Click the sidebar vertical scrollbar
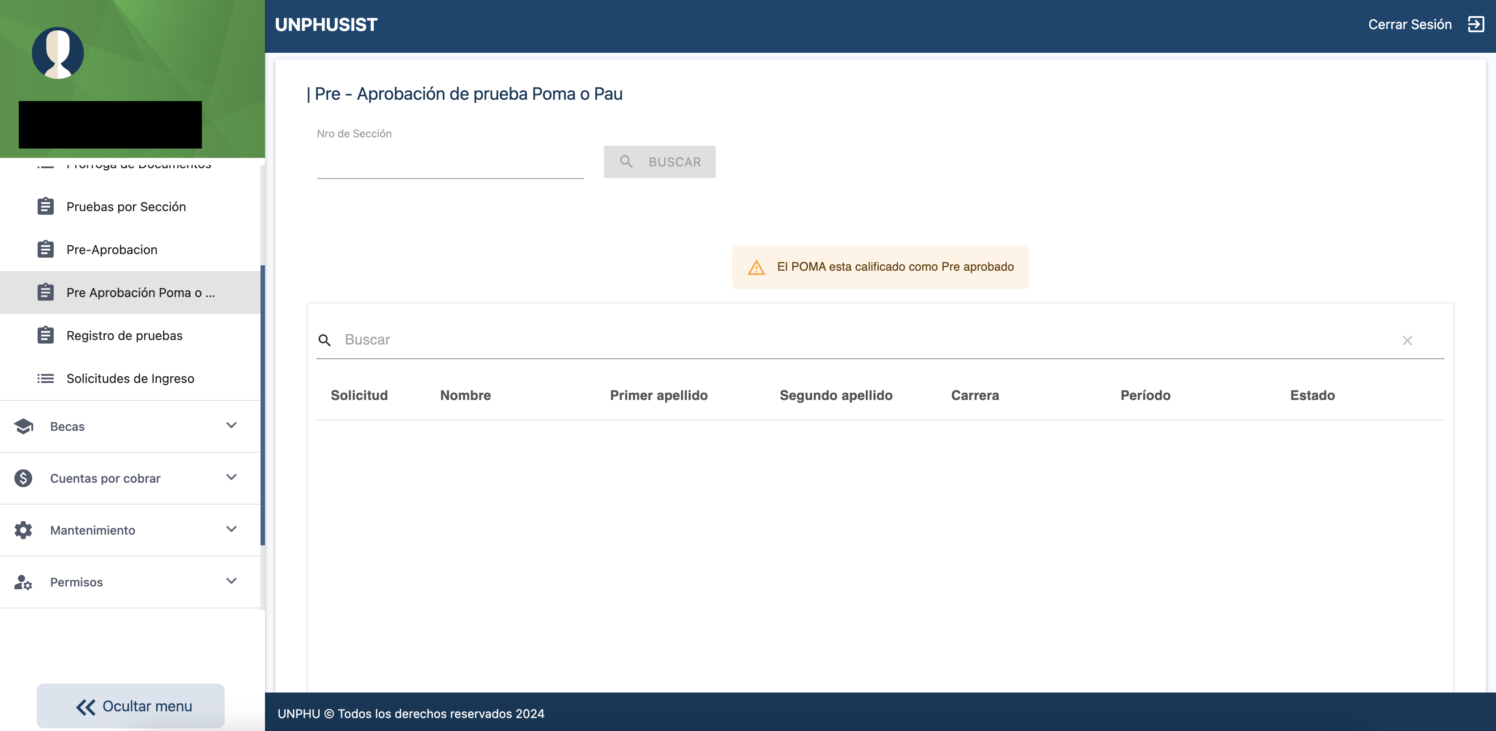 [x=262, y=405]
